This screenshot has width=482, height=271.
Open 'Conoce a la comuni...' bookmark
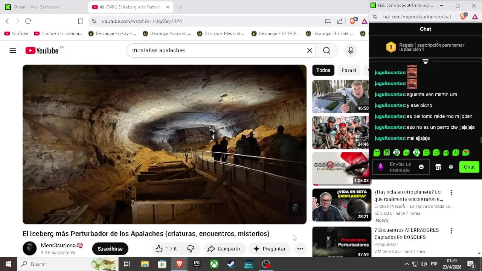tap(58, 33)
